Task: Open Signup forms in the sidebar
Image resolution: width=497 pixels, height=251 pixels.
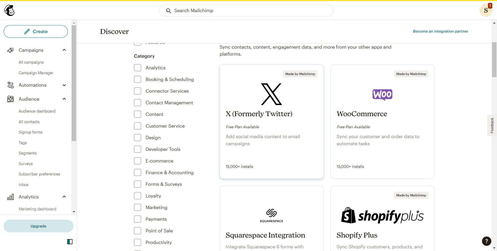Action: [30, 132]
